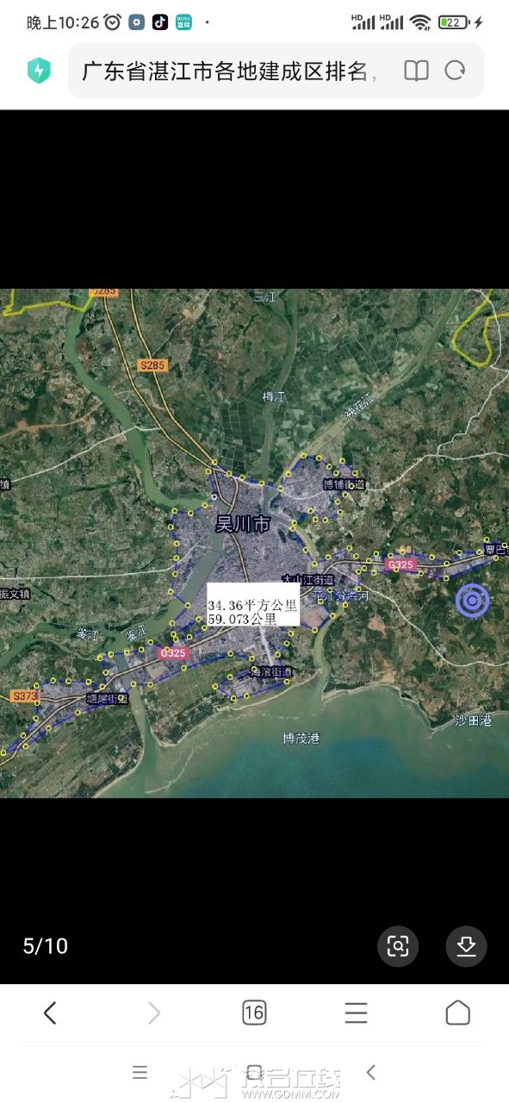Tap the G325 road badge near 塘尾街道
The image size is (509, 1103).
pos(173,653)
